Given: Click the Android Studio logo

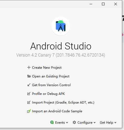Looking at the screenshot, I should pyautogui.click(x=61, y=26).
